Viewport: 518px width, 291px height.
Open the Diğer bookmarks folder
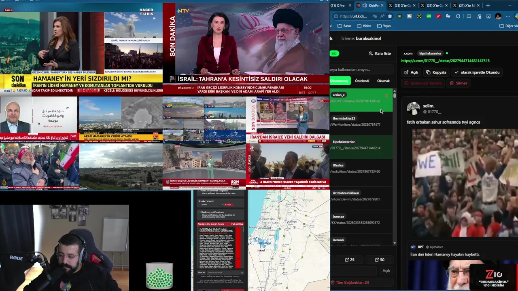(508, 26)
